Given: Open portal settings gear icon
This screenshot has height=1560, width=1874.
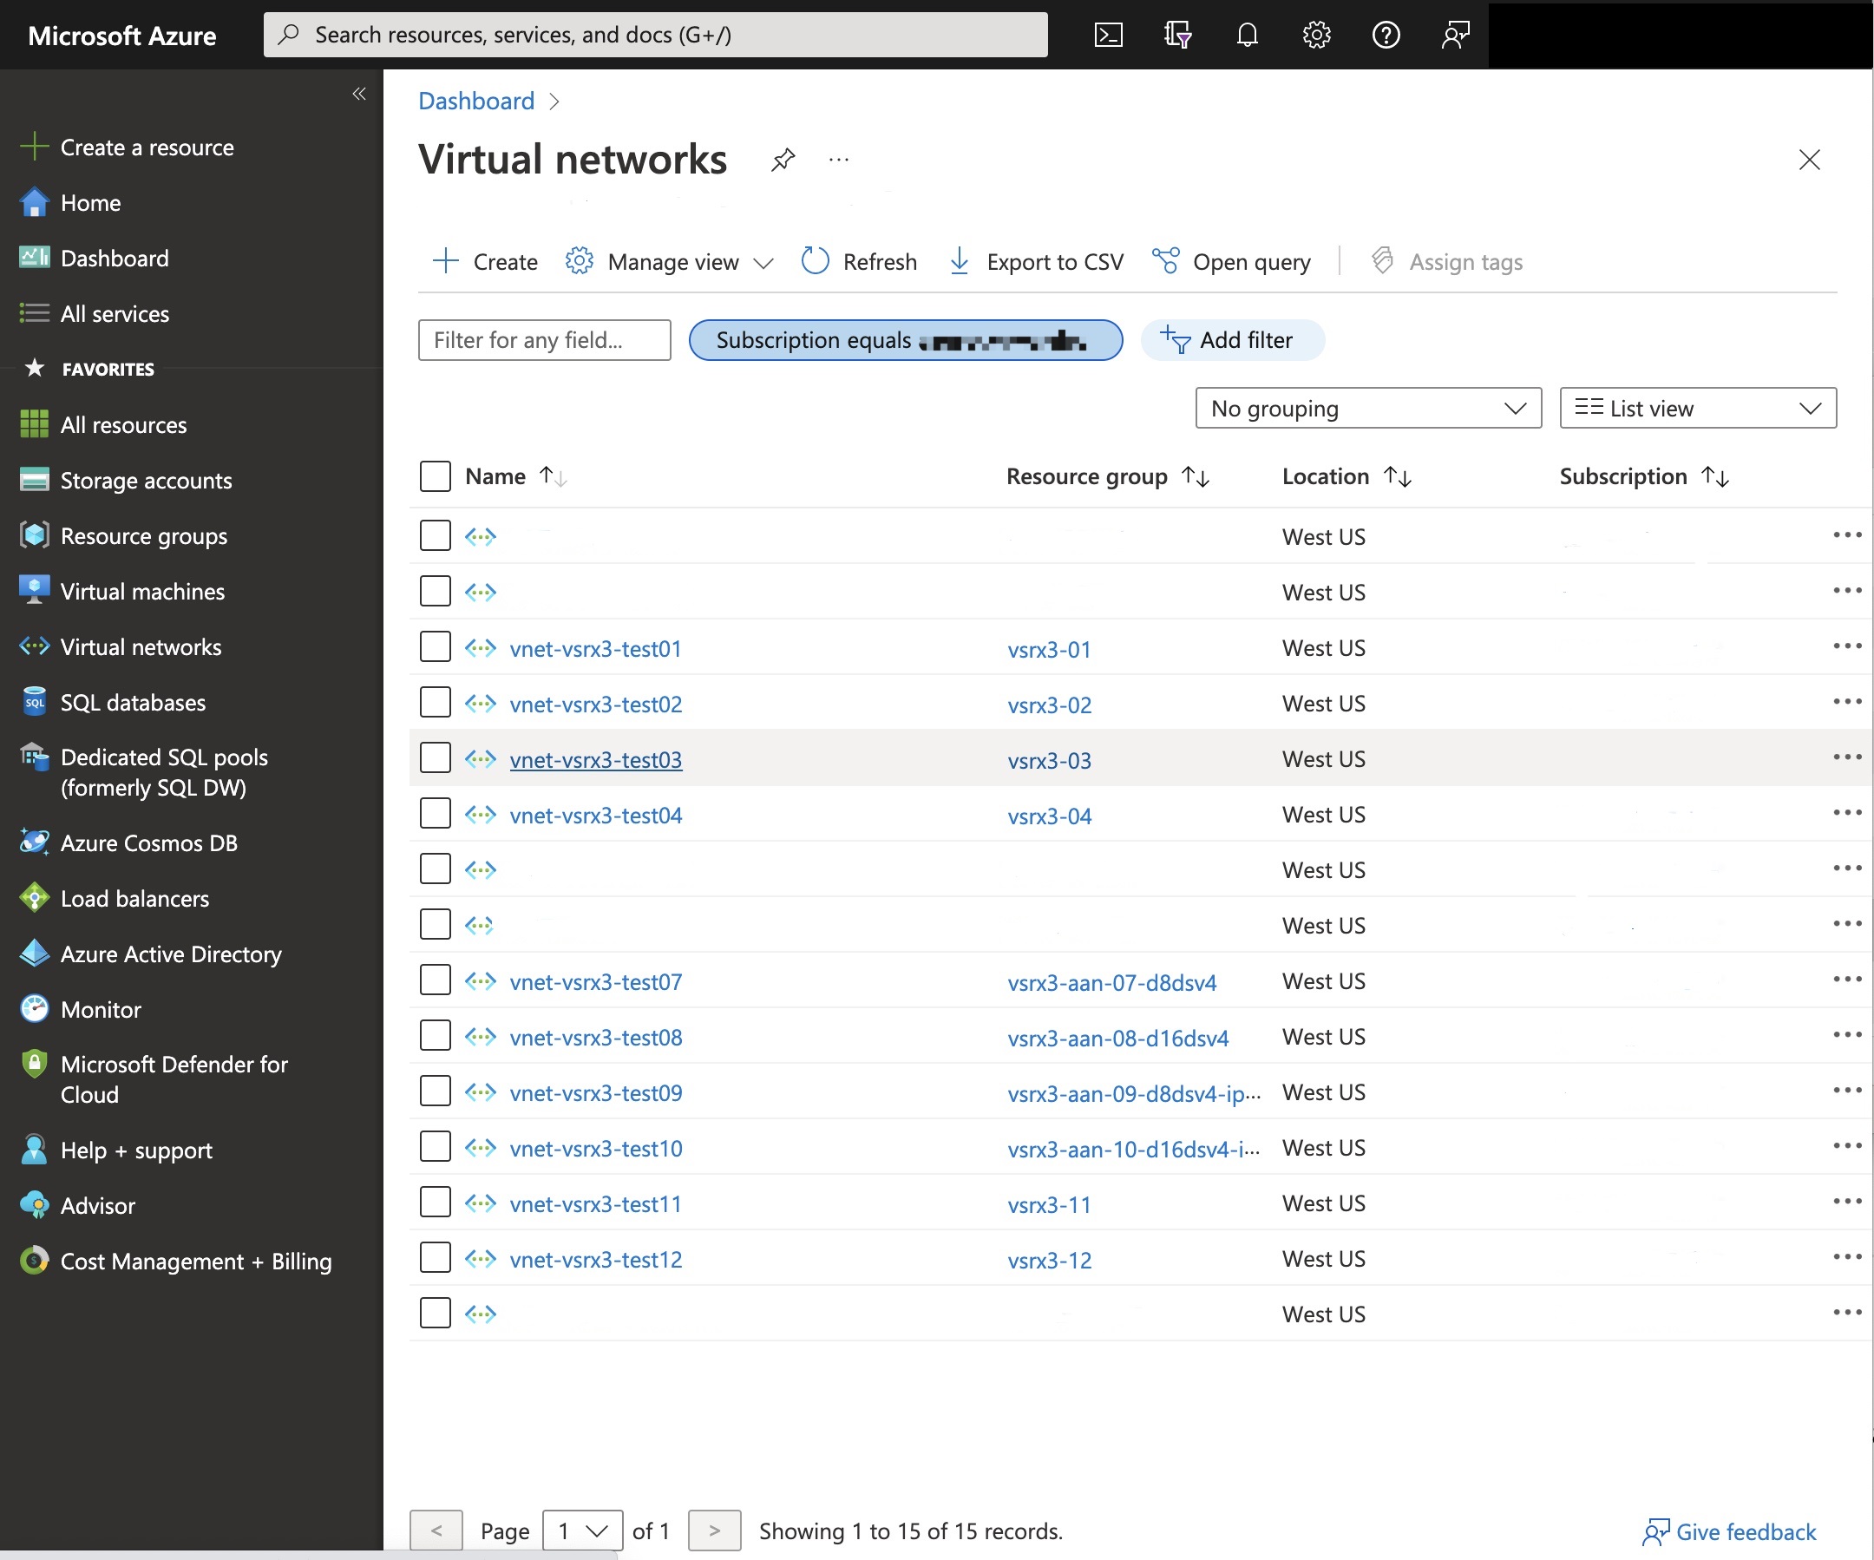Looking at the screenshot, I should [1315, 35].
